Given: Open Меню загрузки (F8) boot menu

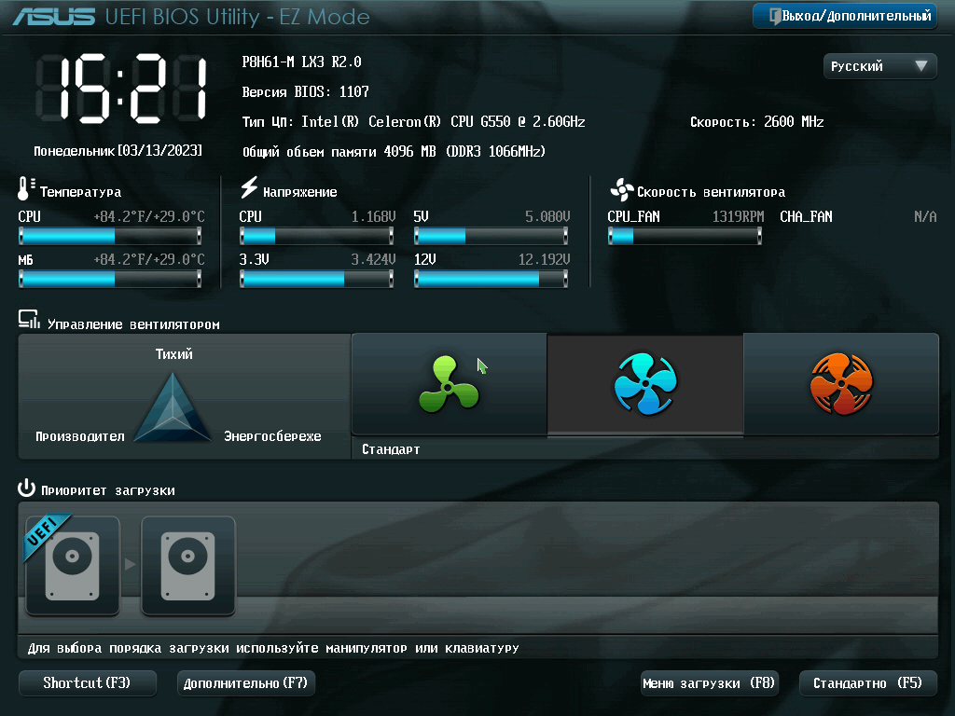Looking at the screenshot, I should coord(710,683).
